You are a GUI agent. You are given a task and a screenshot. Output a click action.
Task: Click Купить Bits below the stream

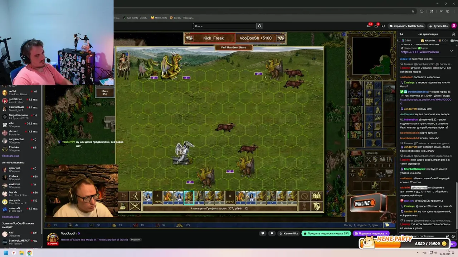(288, 233)
